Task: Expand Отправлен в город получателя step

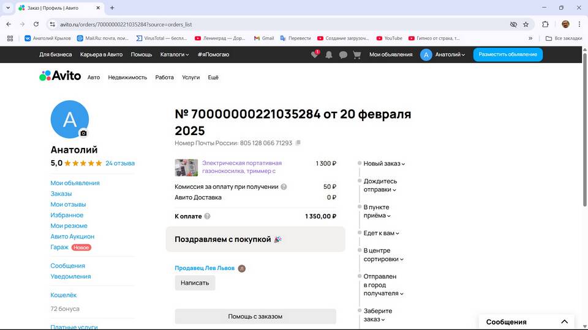Action: (383, 285)
